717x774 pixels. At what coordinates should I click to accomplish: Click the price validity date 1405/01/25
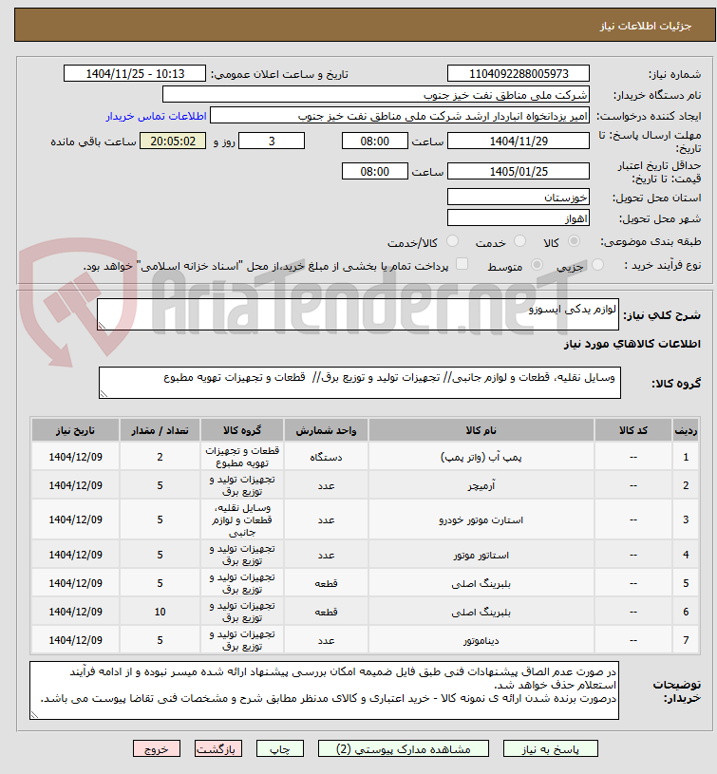[x=519, y=171]
